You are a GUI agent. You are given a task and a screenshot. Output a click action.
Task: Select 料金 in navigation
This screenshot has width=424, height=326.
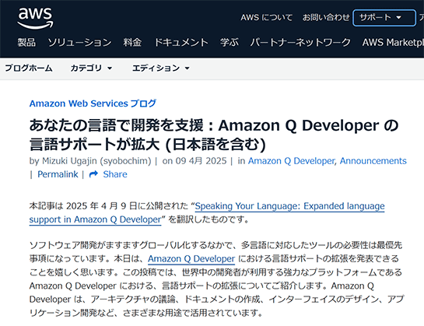point(132,42)
